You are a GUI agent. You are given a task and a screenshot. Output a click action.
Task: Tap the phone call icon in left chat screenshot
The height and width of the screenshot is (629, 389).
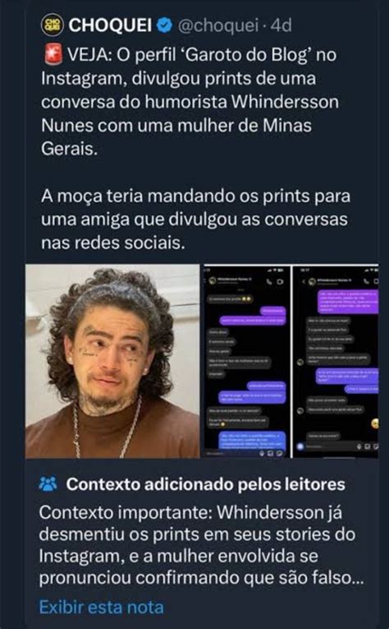tap(269, 281)
